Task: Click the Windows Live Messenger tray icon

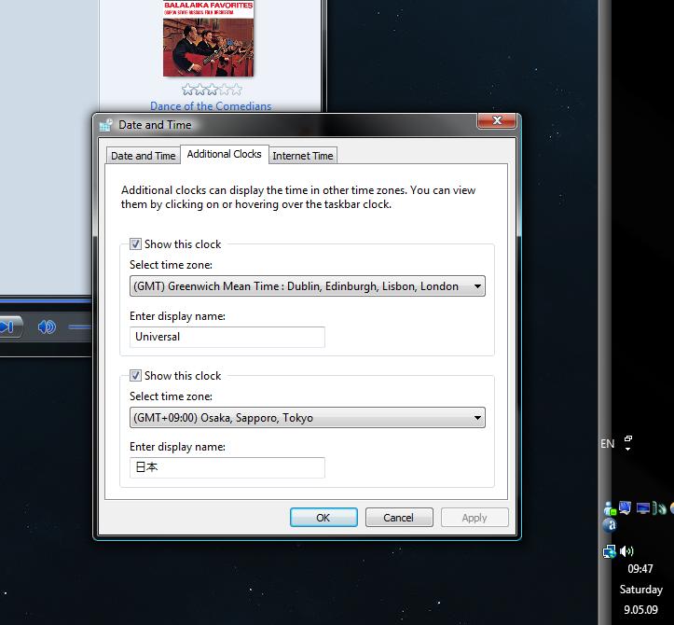Action: coord(610,508)
